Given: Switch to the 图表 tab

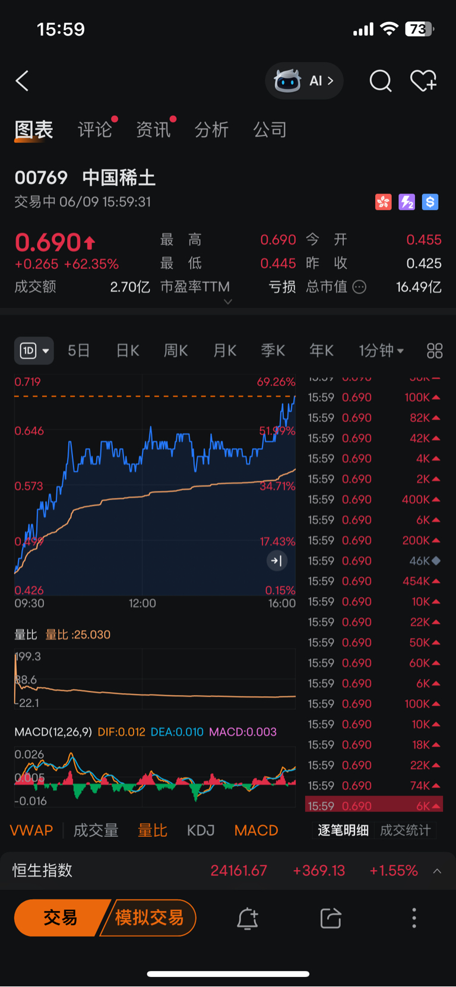Looking at the screenshot, I should tap(34, 130).
